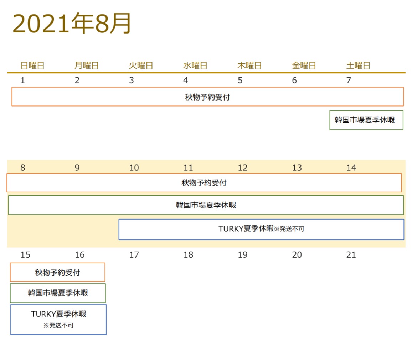The height and width of the screenshot is (340, 417).
Task: Click date 8 in the calendar
Action: point(23,168)
